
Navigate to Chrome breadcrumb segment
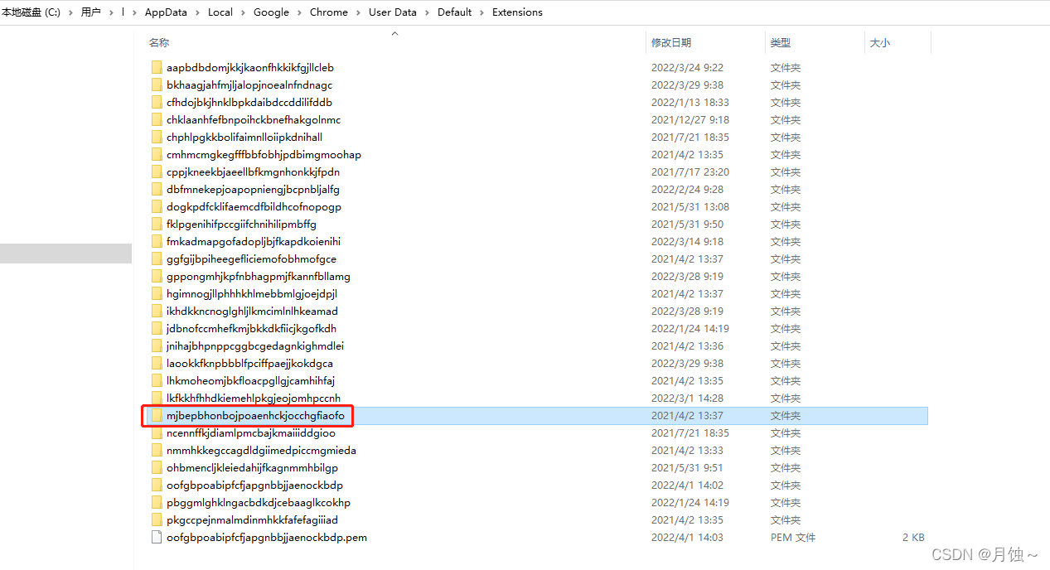[x=329, y=12]
